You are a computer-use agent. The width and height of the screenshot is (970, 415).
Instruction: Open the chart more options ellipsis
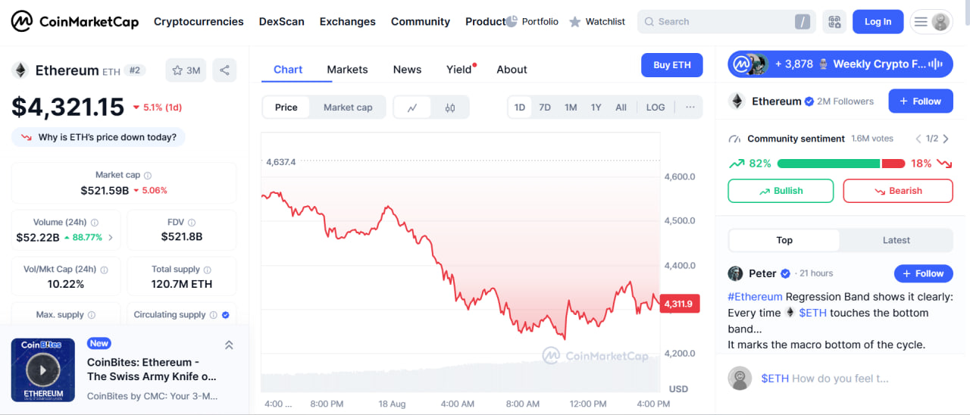pyautogui.click(x=690, y=108)
